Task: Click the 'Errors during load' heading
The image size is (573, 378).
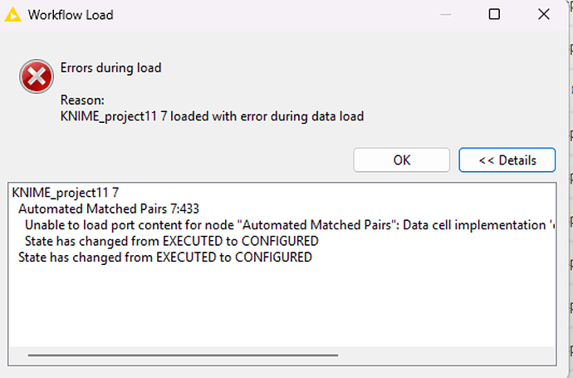Action: [x=110, y=68]
